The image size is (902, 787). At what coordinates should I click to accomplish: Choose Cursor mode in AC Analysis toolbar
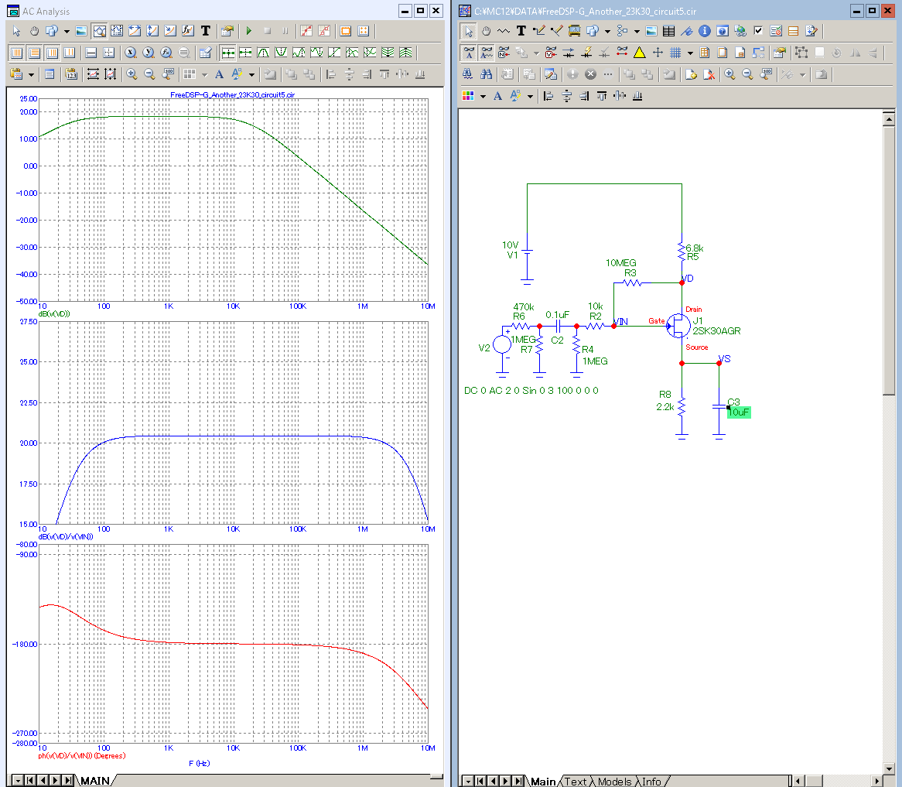[x=117, y=31]
